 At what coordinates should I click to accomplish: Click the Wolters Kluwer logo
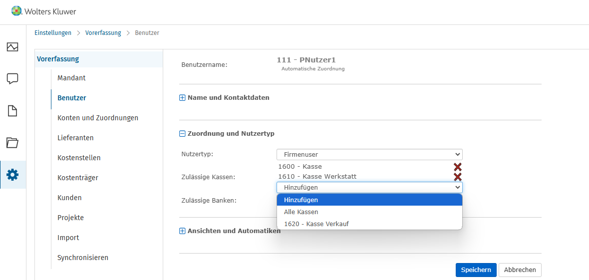coord(43,11)
